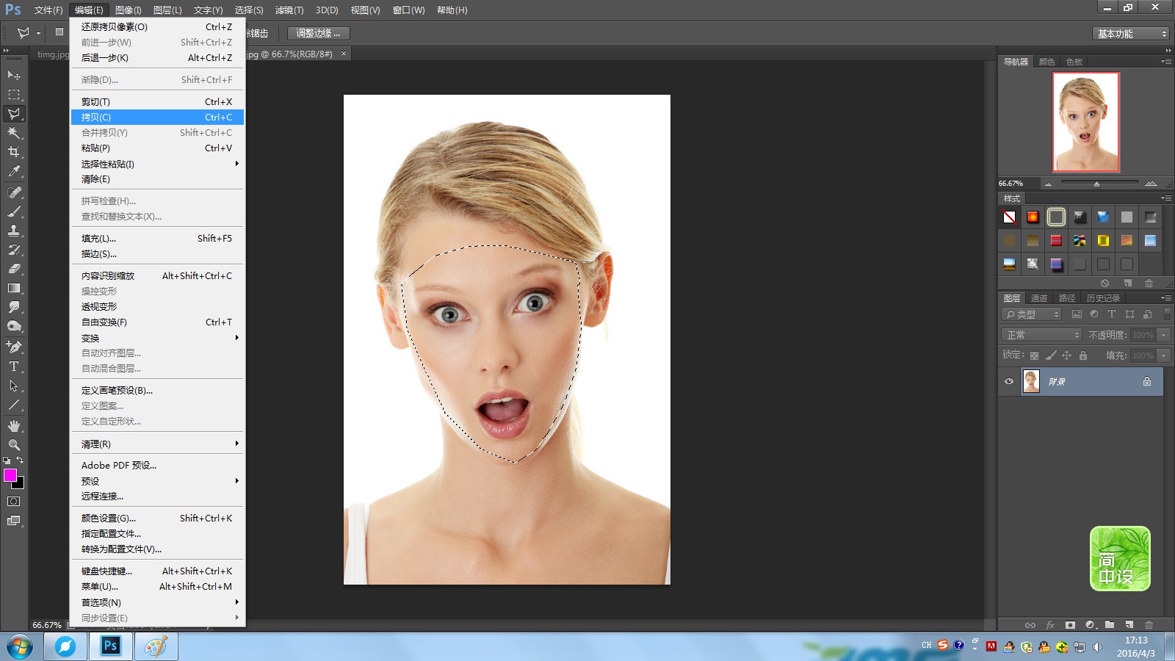Toggle pixel layer filter icon
Screen dimensions: 1175x661
[x=1077, y=314]
